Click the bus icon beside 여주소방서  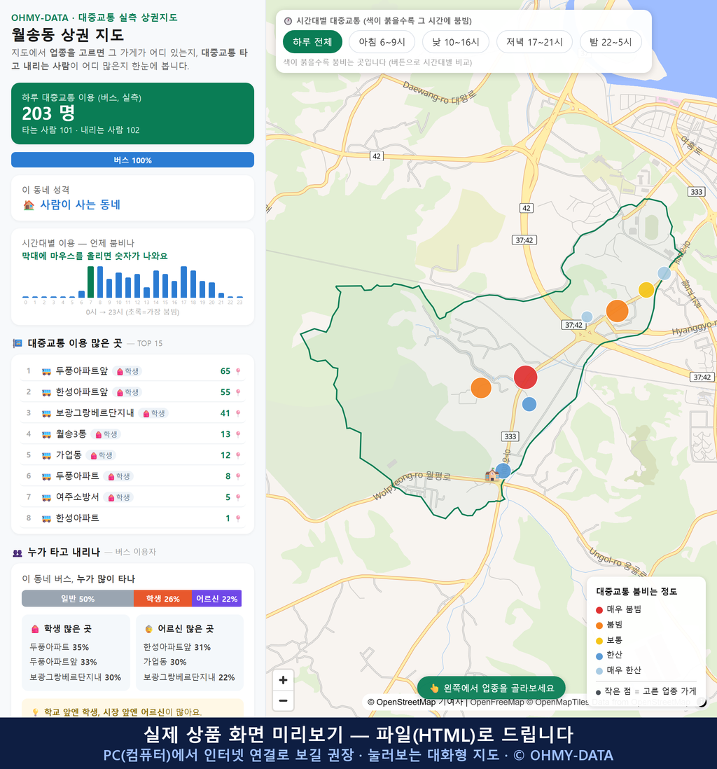[x=47, y=497]
